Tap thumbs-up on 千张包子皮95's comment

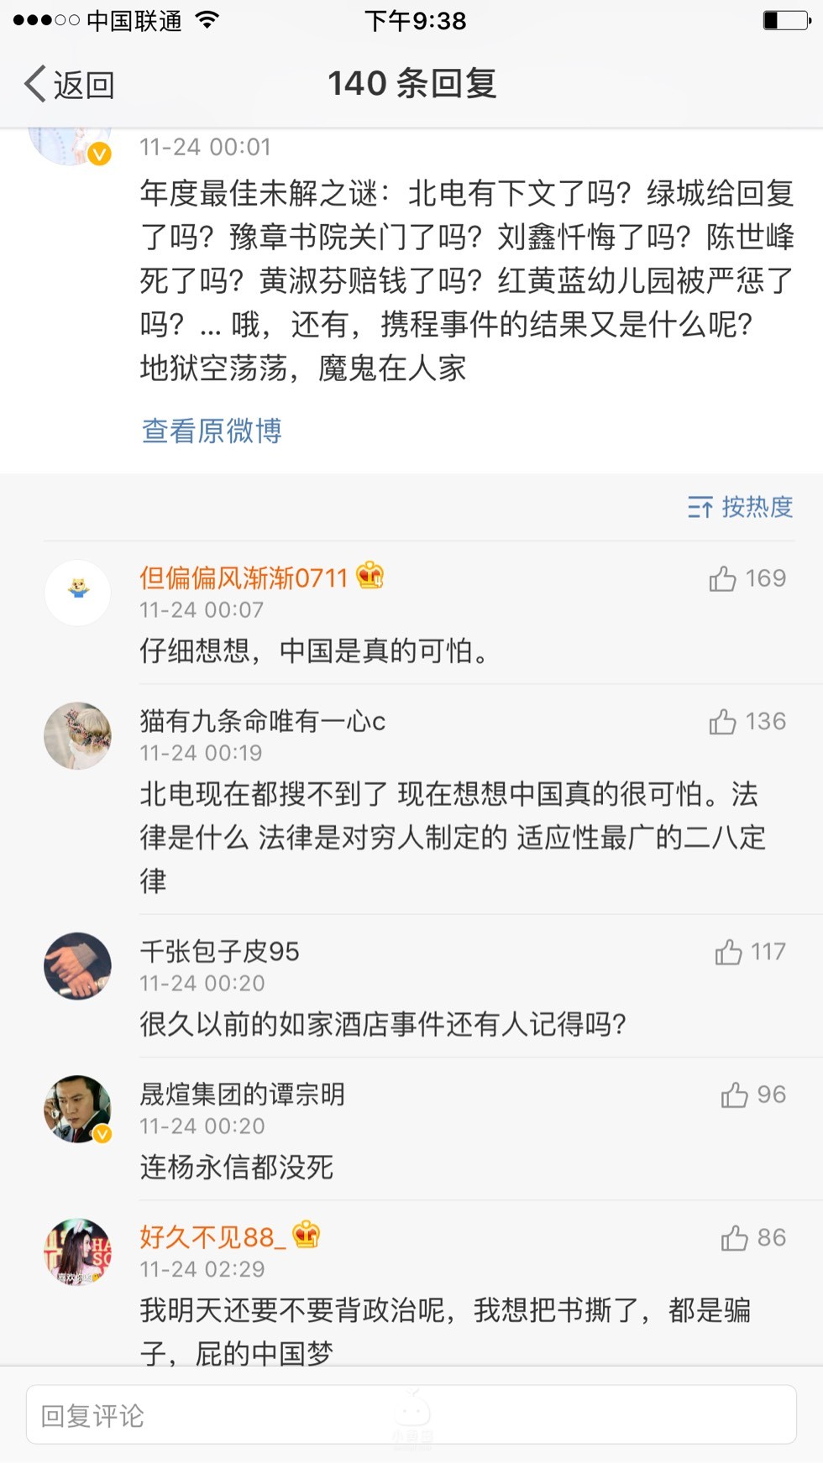[x=728, y=952]
